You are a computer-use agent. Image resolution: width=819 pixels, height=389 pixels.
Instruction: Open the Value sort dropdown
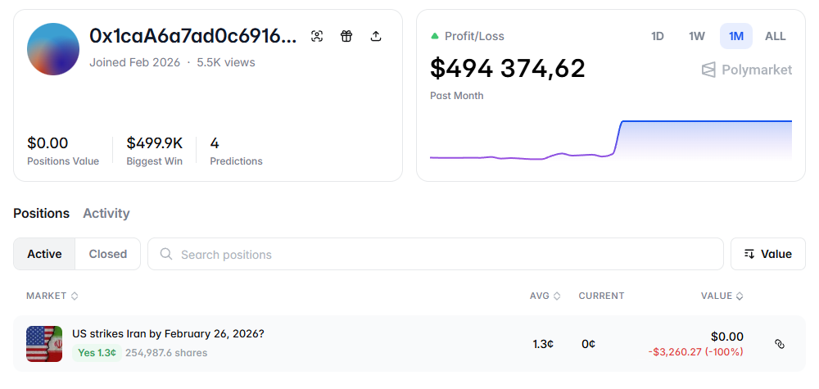coord(767,254)
